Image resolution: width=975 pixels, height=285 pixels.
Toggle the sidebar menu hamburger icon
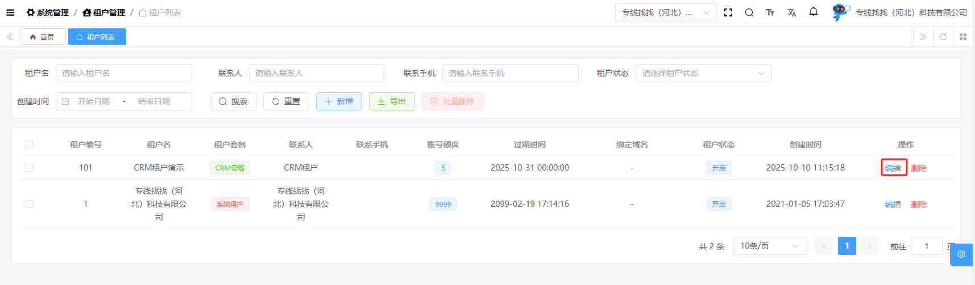[x=10, y=12]
